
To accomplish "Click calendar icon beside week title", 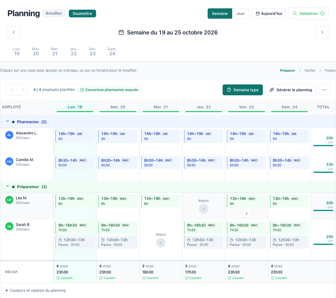I will 121,32.
